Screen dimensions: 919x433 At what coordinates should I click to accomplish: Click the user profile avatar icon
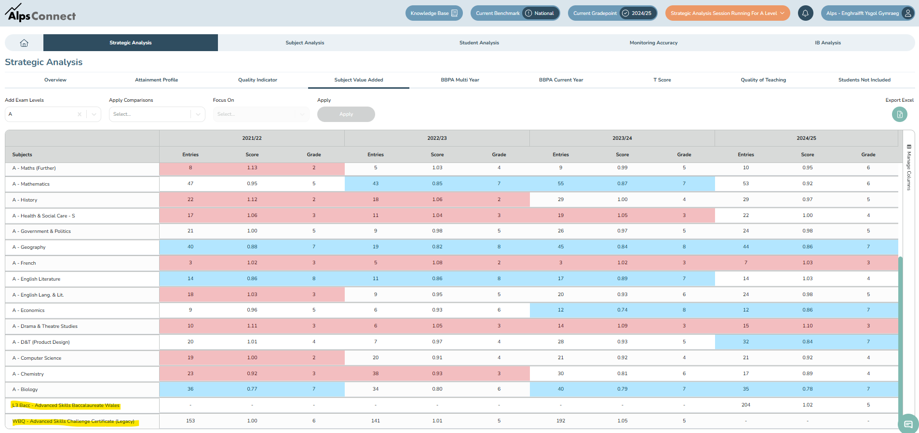point(907,14)
